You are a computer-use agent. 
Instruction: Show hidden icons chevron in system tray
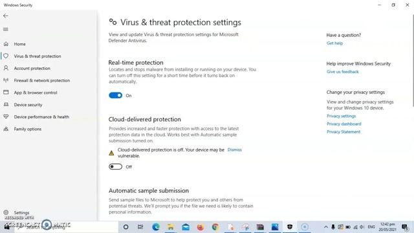point(326,227)
